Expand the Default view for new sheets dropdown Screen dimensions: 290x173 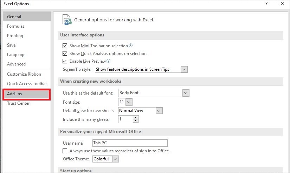point(159,111)
